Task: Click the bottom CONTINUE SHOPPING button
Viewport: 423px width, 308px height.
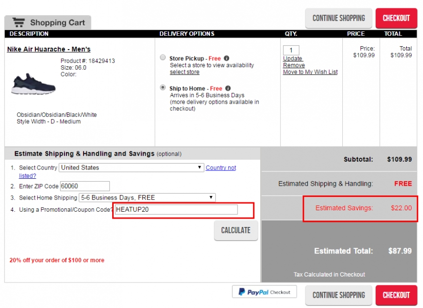Action: tap(338, 295)
